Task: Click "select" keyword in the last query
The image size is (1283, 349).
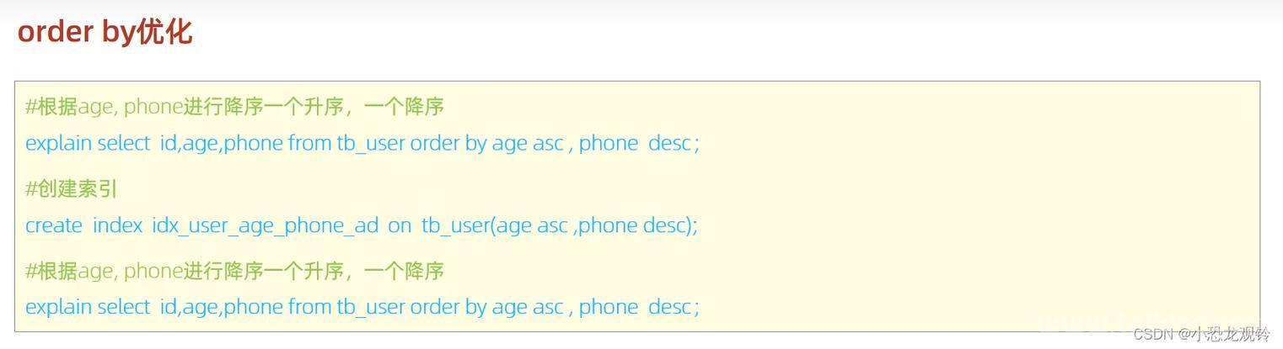Action: [123, 307]
